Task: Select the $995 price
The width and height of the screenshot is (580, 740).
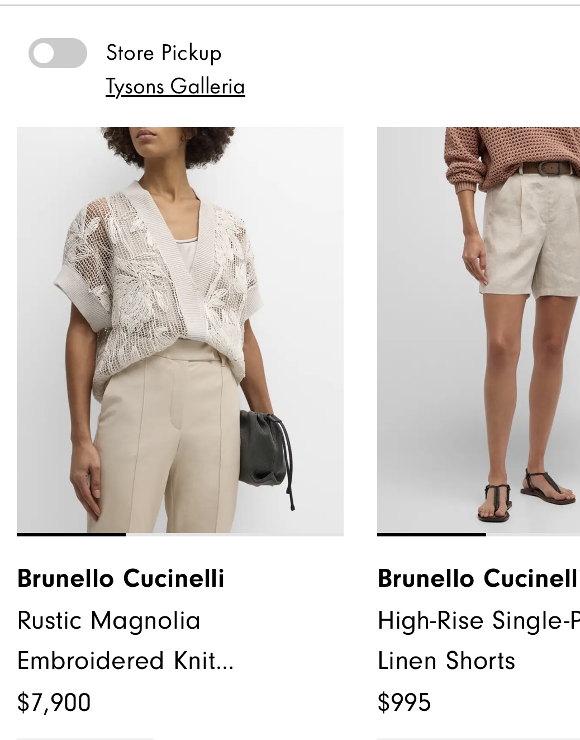Action: tap(404, 703)
